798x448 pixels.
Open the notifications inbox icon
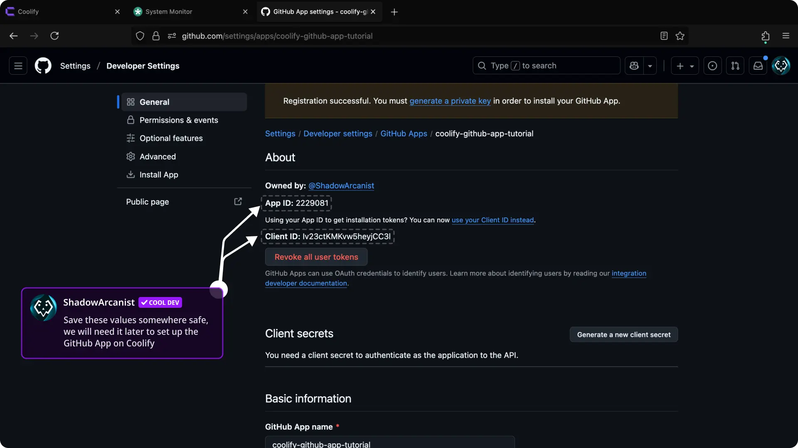758,66
